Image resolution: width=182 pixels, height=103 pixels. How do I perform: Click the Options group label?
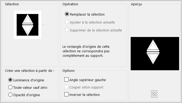tap(69, 71)
